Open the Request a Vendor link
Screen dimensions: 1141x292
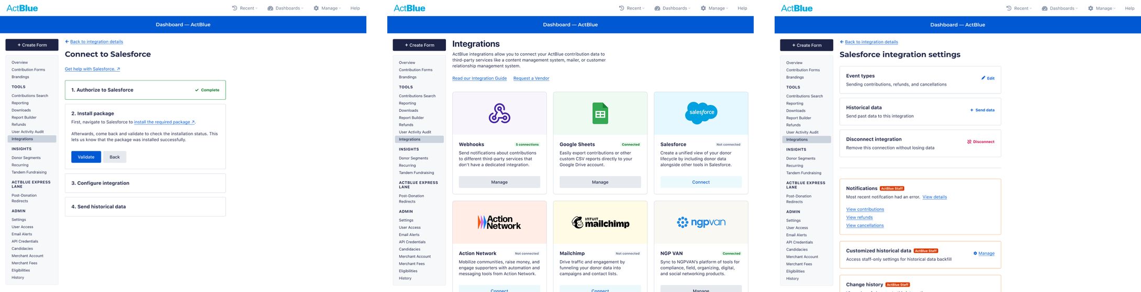531,78
